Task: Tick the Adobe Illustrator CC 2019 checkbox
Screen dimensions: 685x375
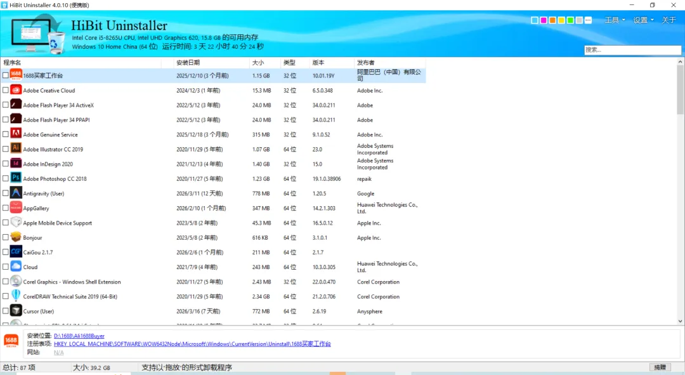Action: click(x=5, y=149)
